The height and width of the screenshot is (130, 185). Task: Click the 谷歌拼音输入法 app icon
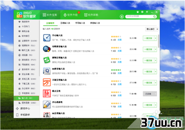pyautogui.click(x=47, y=49)
